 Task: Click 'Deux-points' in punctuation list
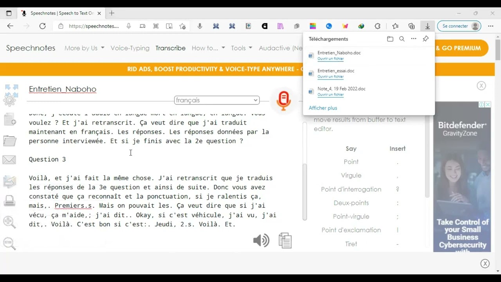pos(351,203)
